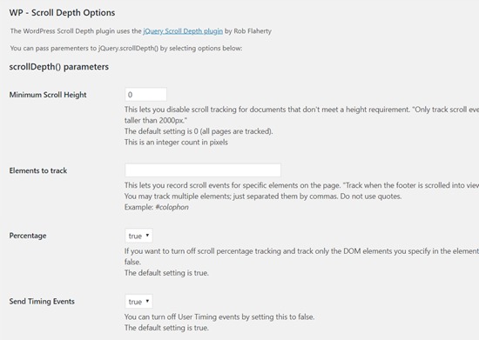479x340 pixels.
Task: Click the Percentage field label
Action: point(28,236)
